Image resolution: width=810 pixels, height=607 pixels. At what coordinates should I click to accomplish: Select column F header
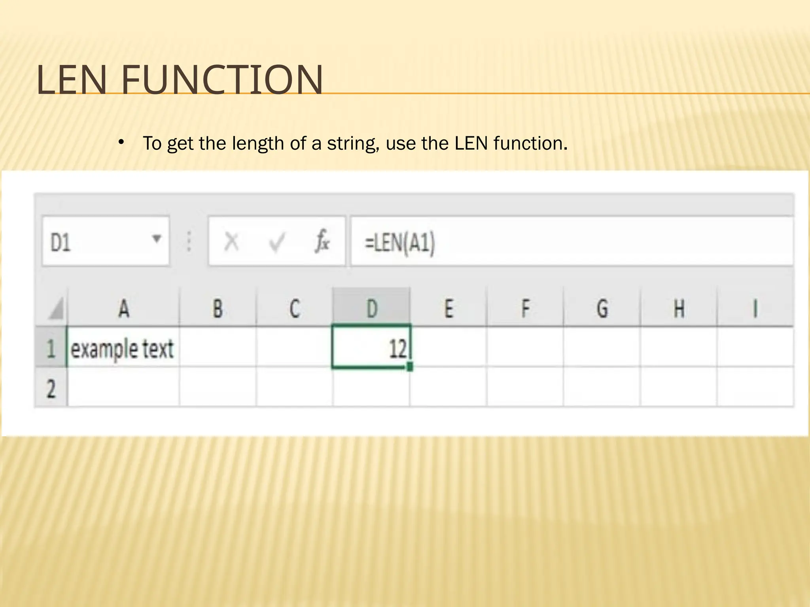click(x=525, y=308)
